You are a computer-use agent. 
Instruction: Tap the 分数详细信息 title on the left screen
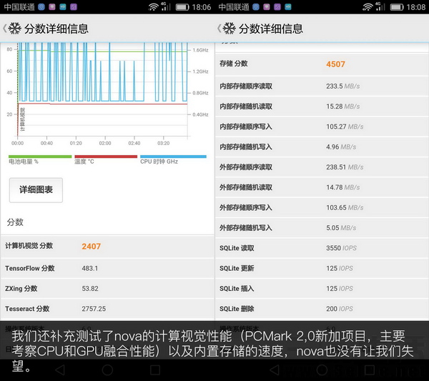coord(56,29)
